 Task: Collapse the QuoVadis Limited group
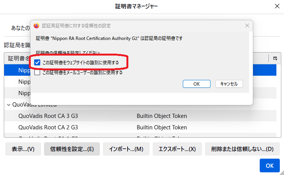click(x=9, y=105)
